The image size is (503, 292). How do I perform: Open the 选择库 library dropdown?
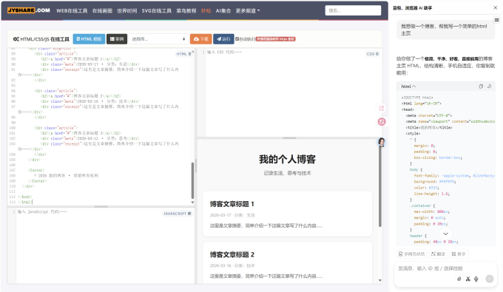[x=158, y=39]
